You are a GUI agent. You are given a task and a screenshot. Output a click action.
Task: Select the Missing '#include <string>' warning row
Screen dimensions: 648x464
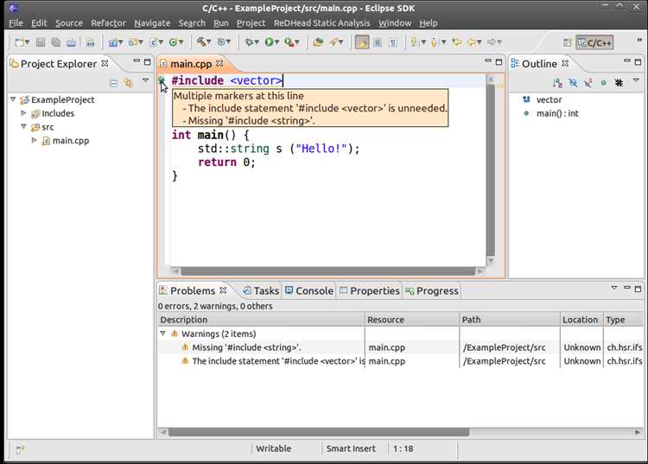pyautogui.click(x=400, y=347)
